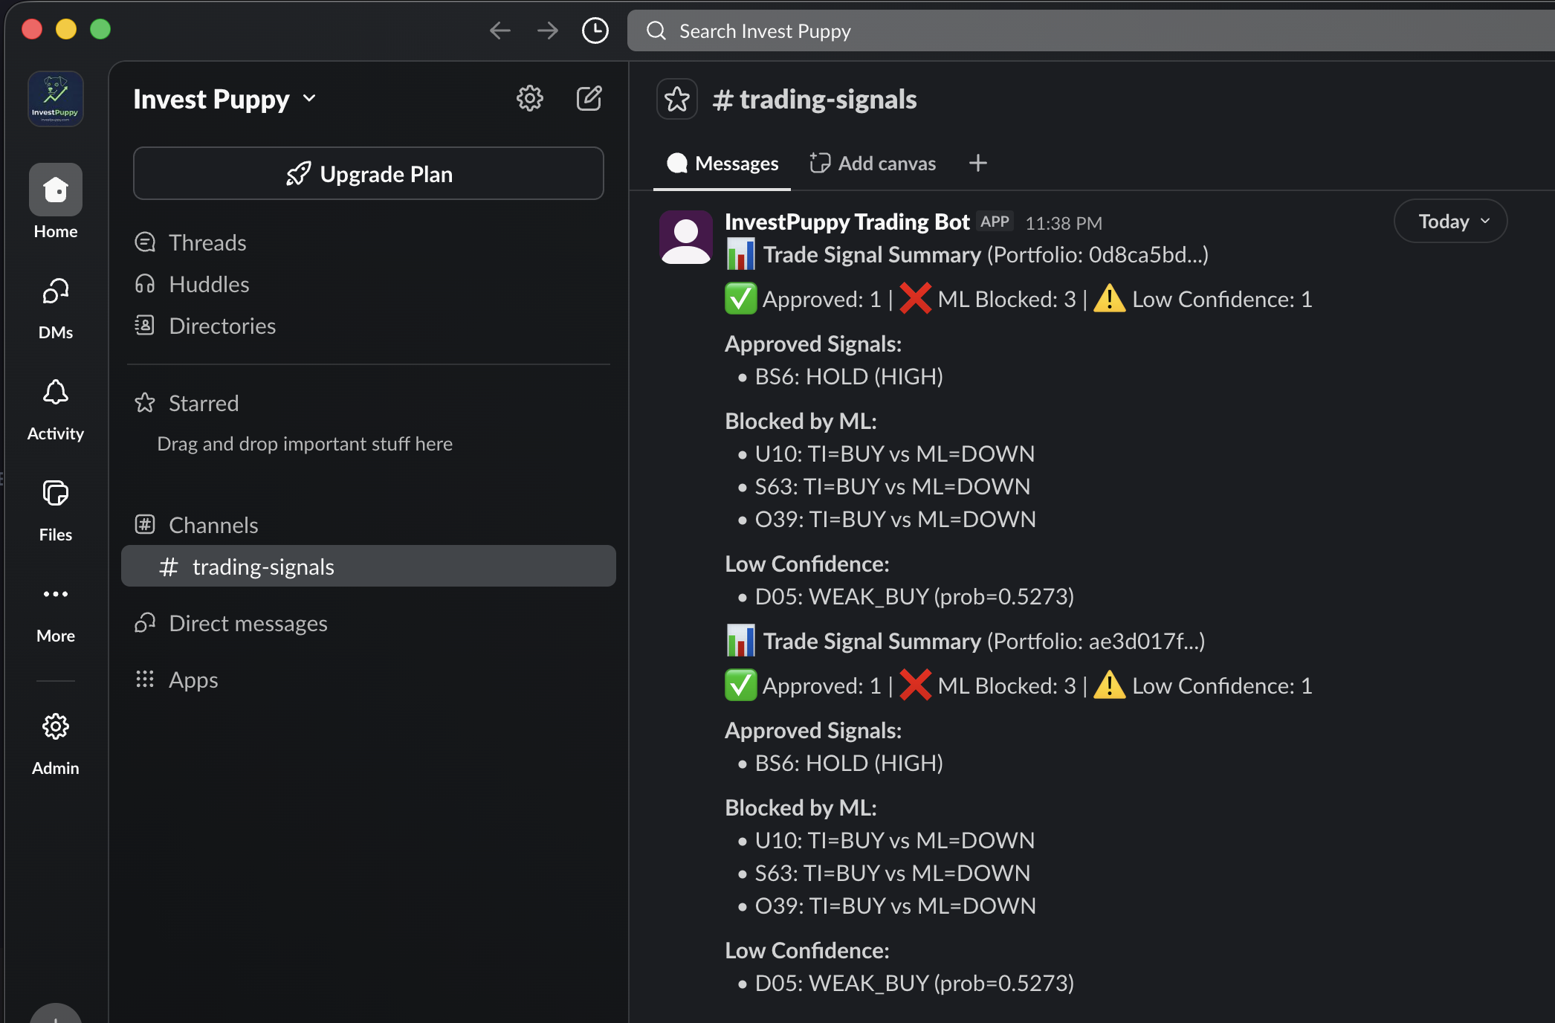Switch to the Messages tab
Image resolution: width=1555 pixels, height=1023 pixels.
pos(722,164)
